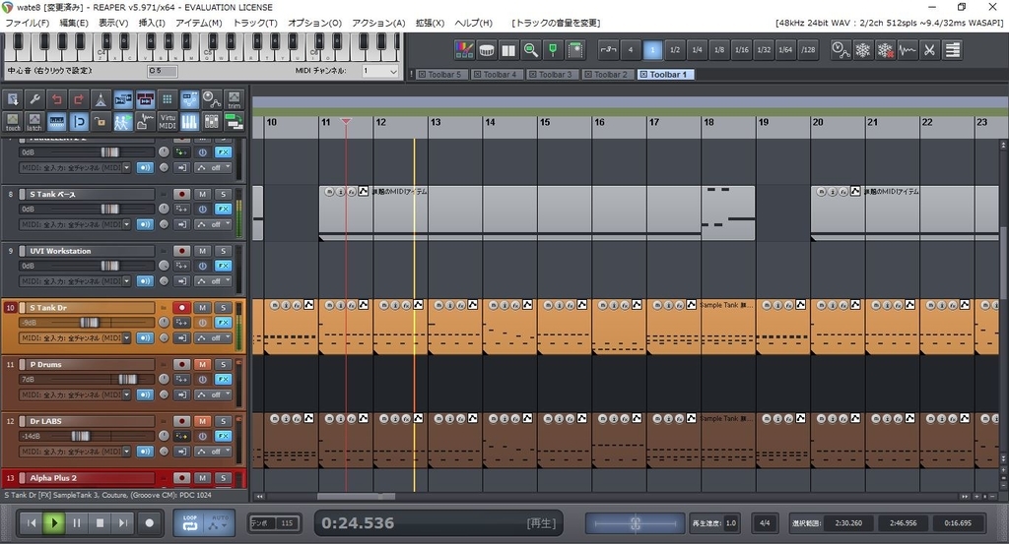Viewport: 1009px width, 544px height.
Task: Toggle the metronome icon
Action: (101, 99)
